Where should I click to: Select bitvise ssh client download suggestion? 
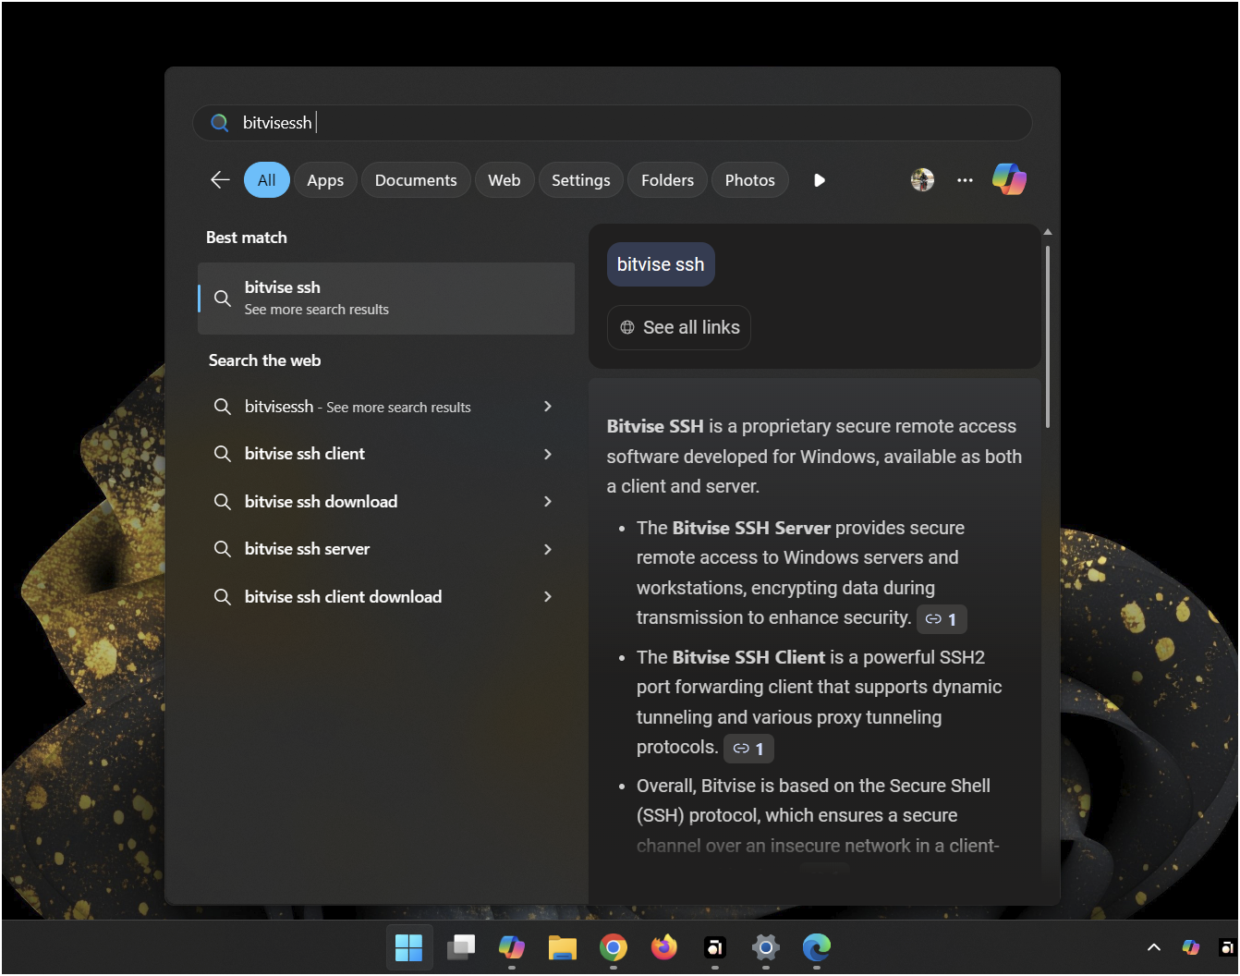(x=386, y=597)
